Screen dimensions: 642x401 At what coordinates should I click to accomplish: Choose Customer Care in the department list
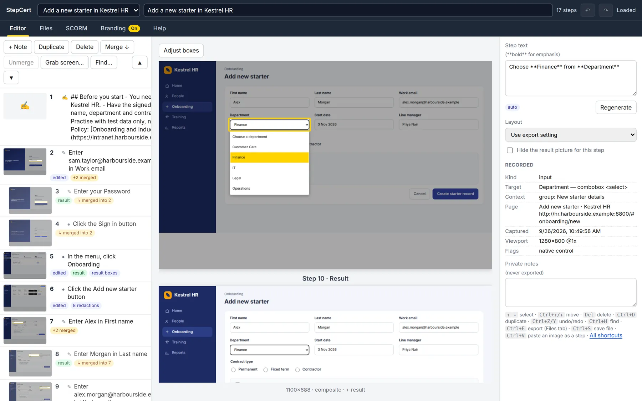point(269,147)
